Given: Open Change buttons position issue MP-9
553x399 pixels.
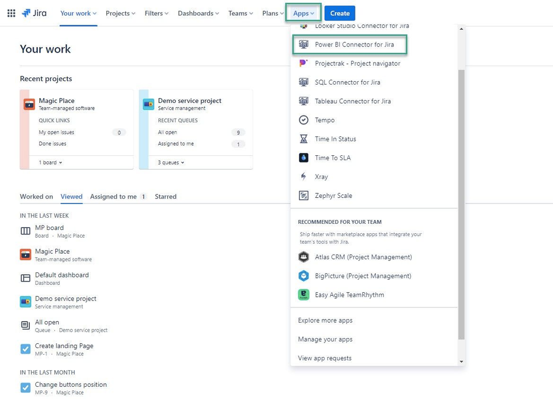Looking at the screenshot, I should click(70, 385).
